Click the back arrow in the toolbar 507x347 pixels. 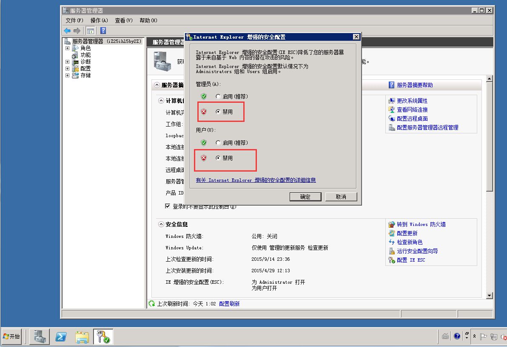tap(67, 31)
